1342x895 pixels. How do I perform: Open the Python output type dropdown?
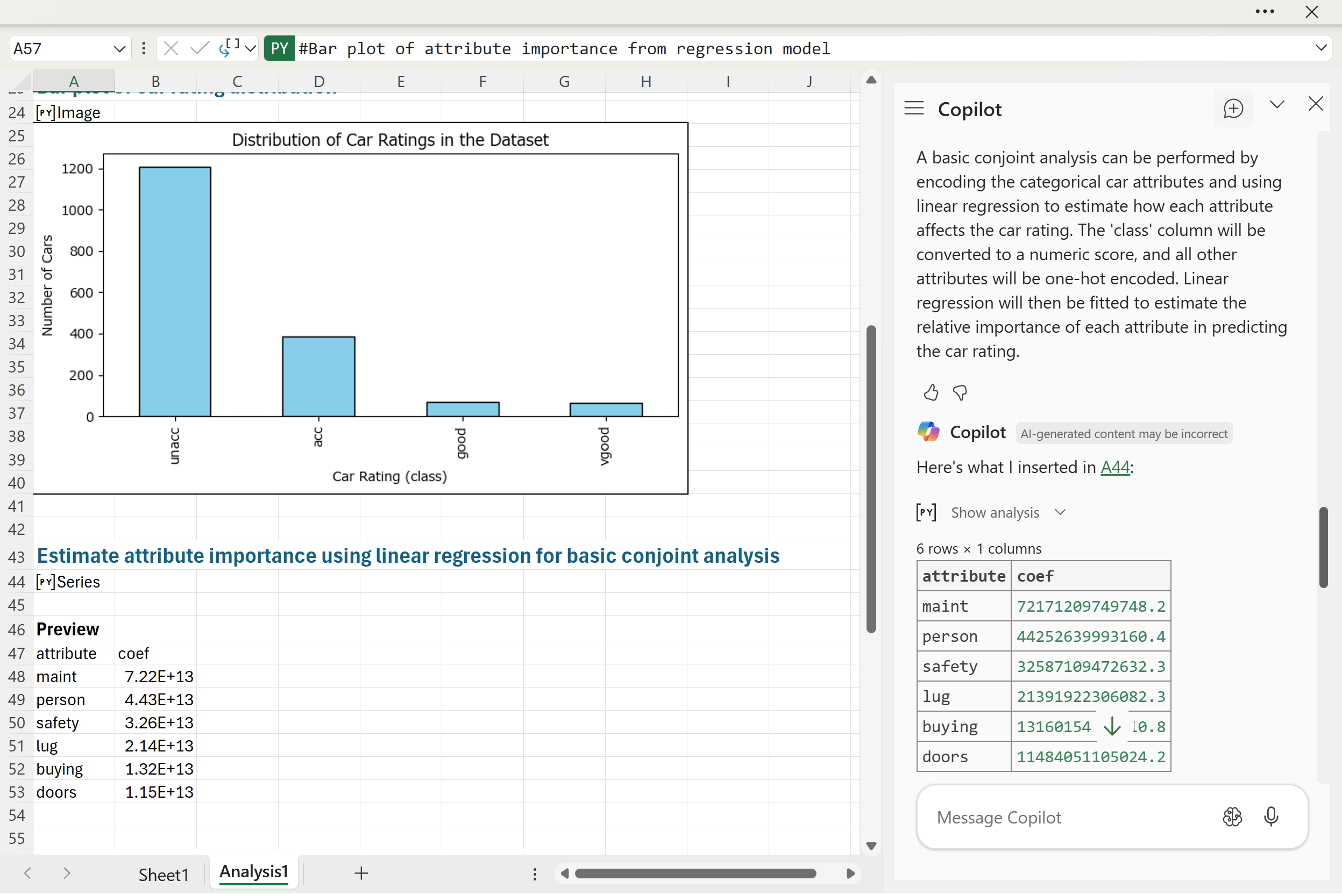pyautogui.click(x=250, y=48)
